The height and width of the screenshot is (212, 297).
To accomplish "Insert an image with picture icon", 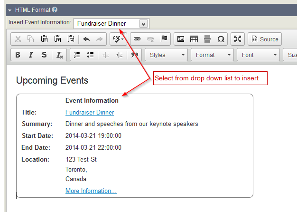I will click(181, 39).
